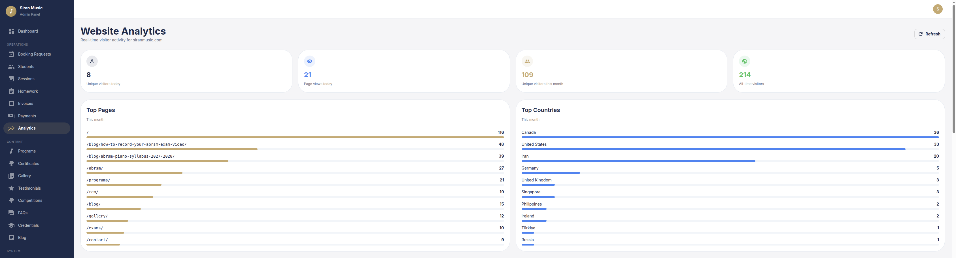Viewport: 956px width, 258px height.
Task: Click the /blog/abrsm-piano-syllabus-2027-2028/ path
Action: (131, 156)
